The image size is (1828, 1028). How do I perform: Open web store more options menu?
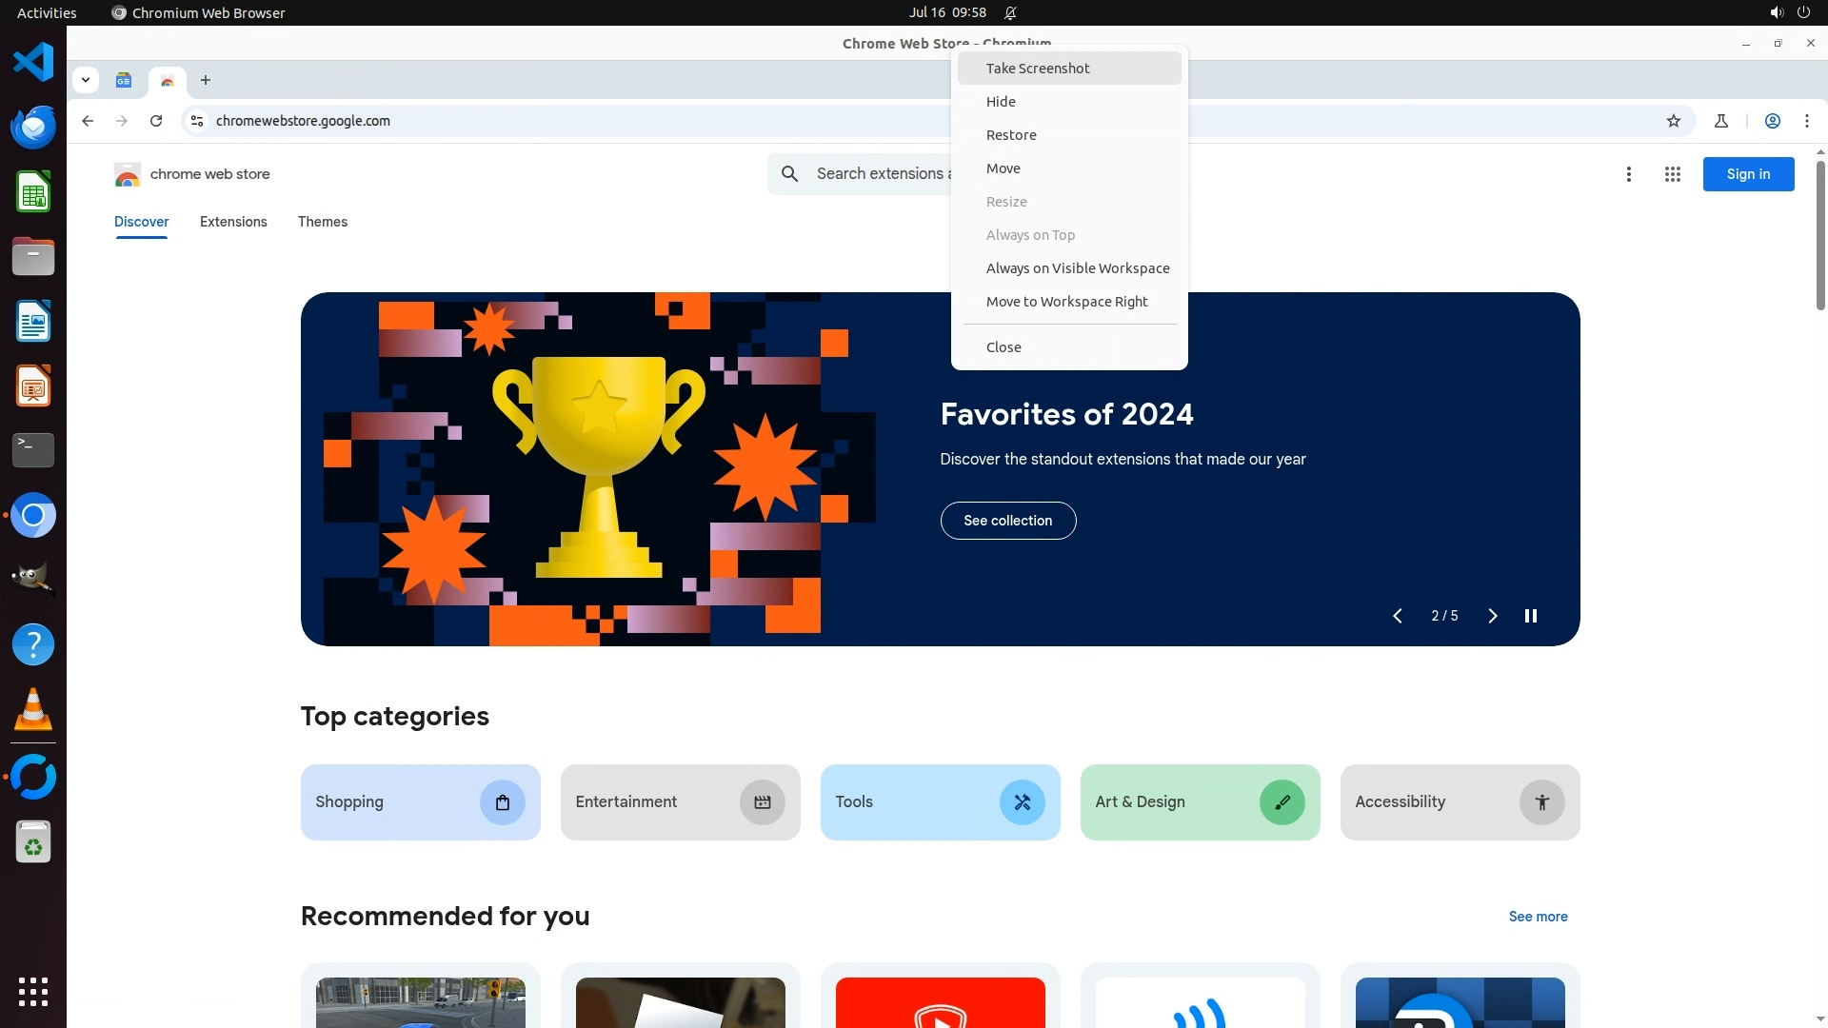tap(1628, 174)
